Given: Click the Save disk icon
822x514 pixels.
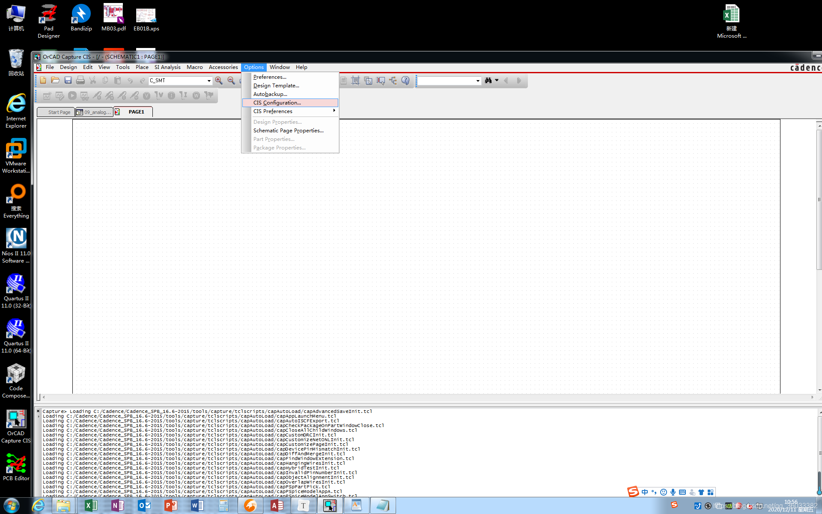Looking at the screenshot, I should [x=68, y=81].
